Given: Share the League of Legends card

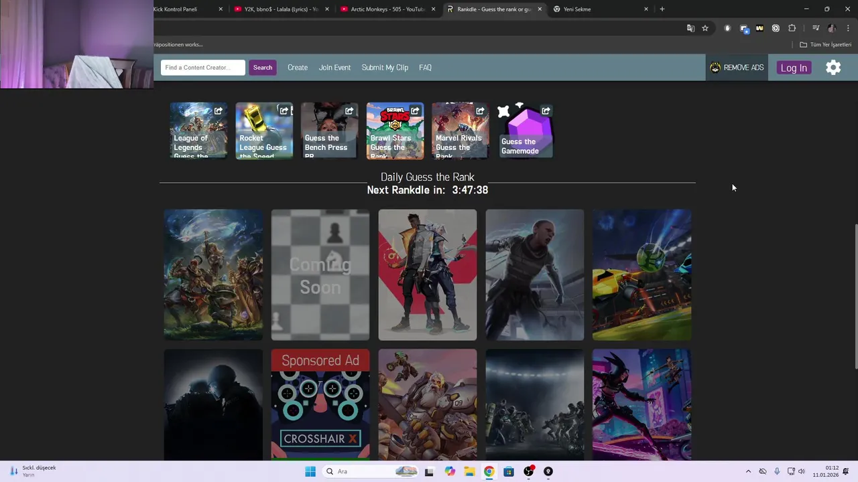Looking at the screenshot, I should (x=219, y=111).
